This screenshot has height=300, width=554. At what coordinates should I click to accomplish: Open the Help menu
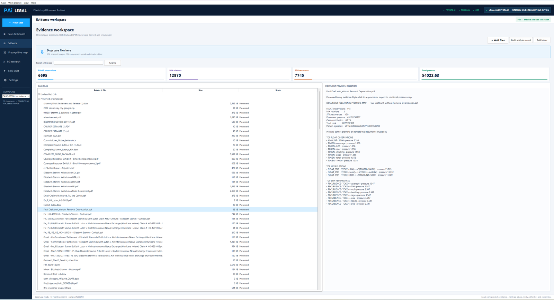tap(34, 3)
